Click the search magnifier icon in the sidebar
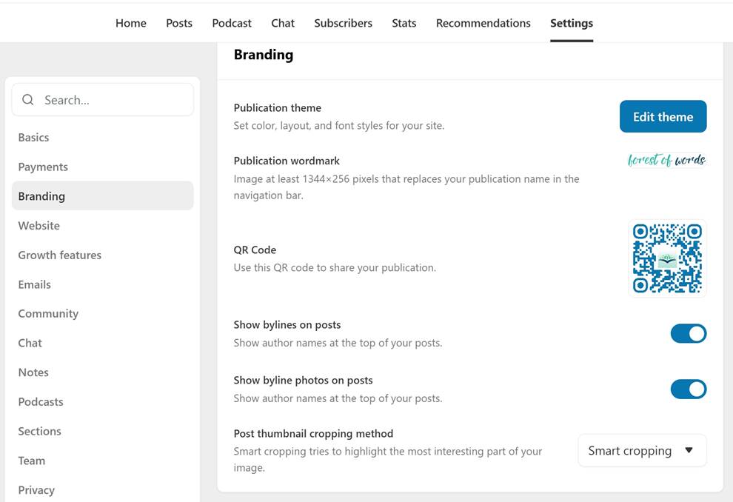The image size is (733, 502). pyautogui.click(x=27, y=99)
